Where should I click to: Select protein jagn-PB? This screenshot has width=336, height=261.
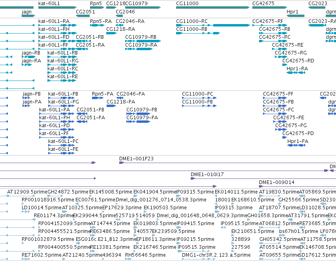tap(32, 94)
